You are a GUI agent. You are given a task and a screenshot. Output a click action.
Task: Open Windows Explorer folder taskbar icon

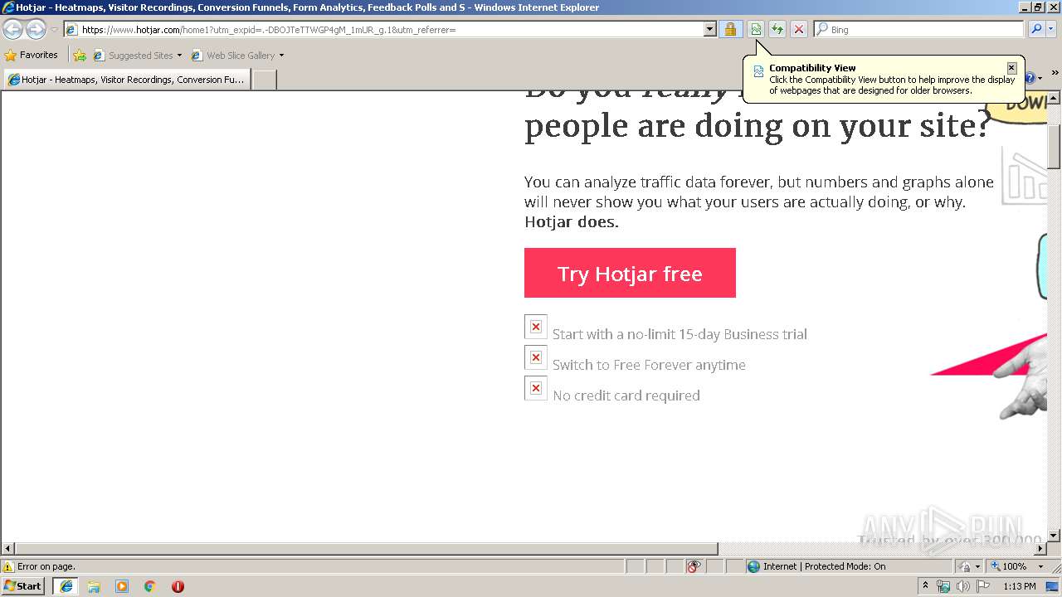94,586
